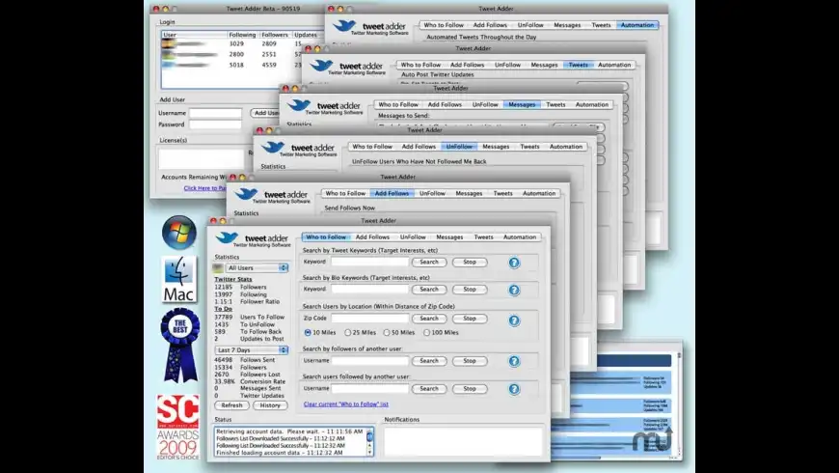Open Messages tab in front window
Viewport: 839px width, 473px height.
449,236
